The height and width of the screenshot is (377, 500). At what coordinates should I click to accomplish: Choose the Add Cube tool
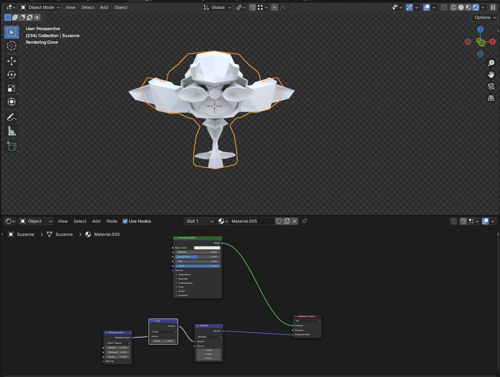click(x=11, y=146)
